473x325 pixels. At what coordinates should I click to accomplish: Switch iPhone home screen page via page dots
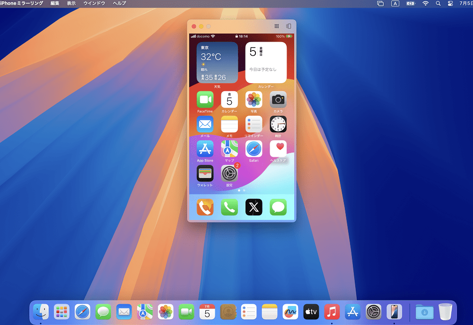242,190
